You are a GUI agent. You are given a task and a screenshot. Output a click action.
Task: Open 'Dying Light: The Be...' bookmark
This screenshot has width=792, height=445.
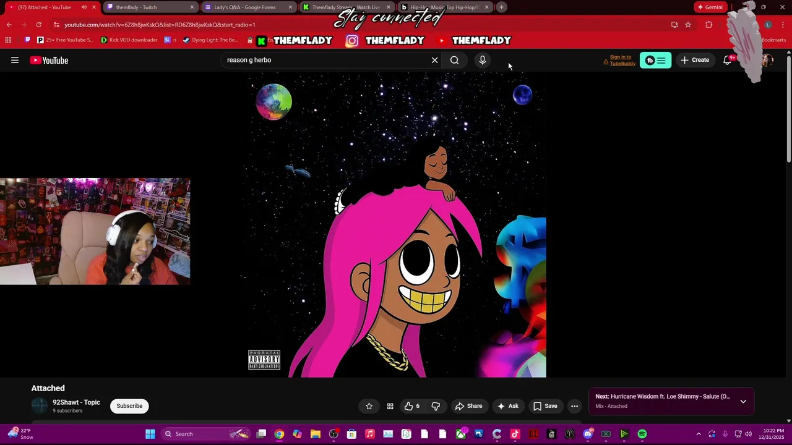coord(210,40)
